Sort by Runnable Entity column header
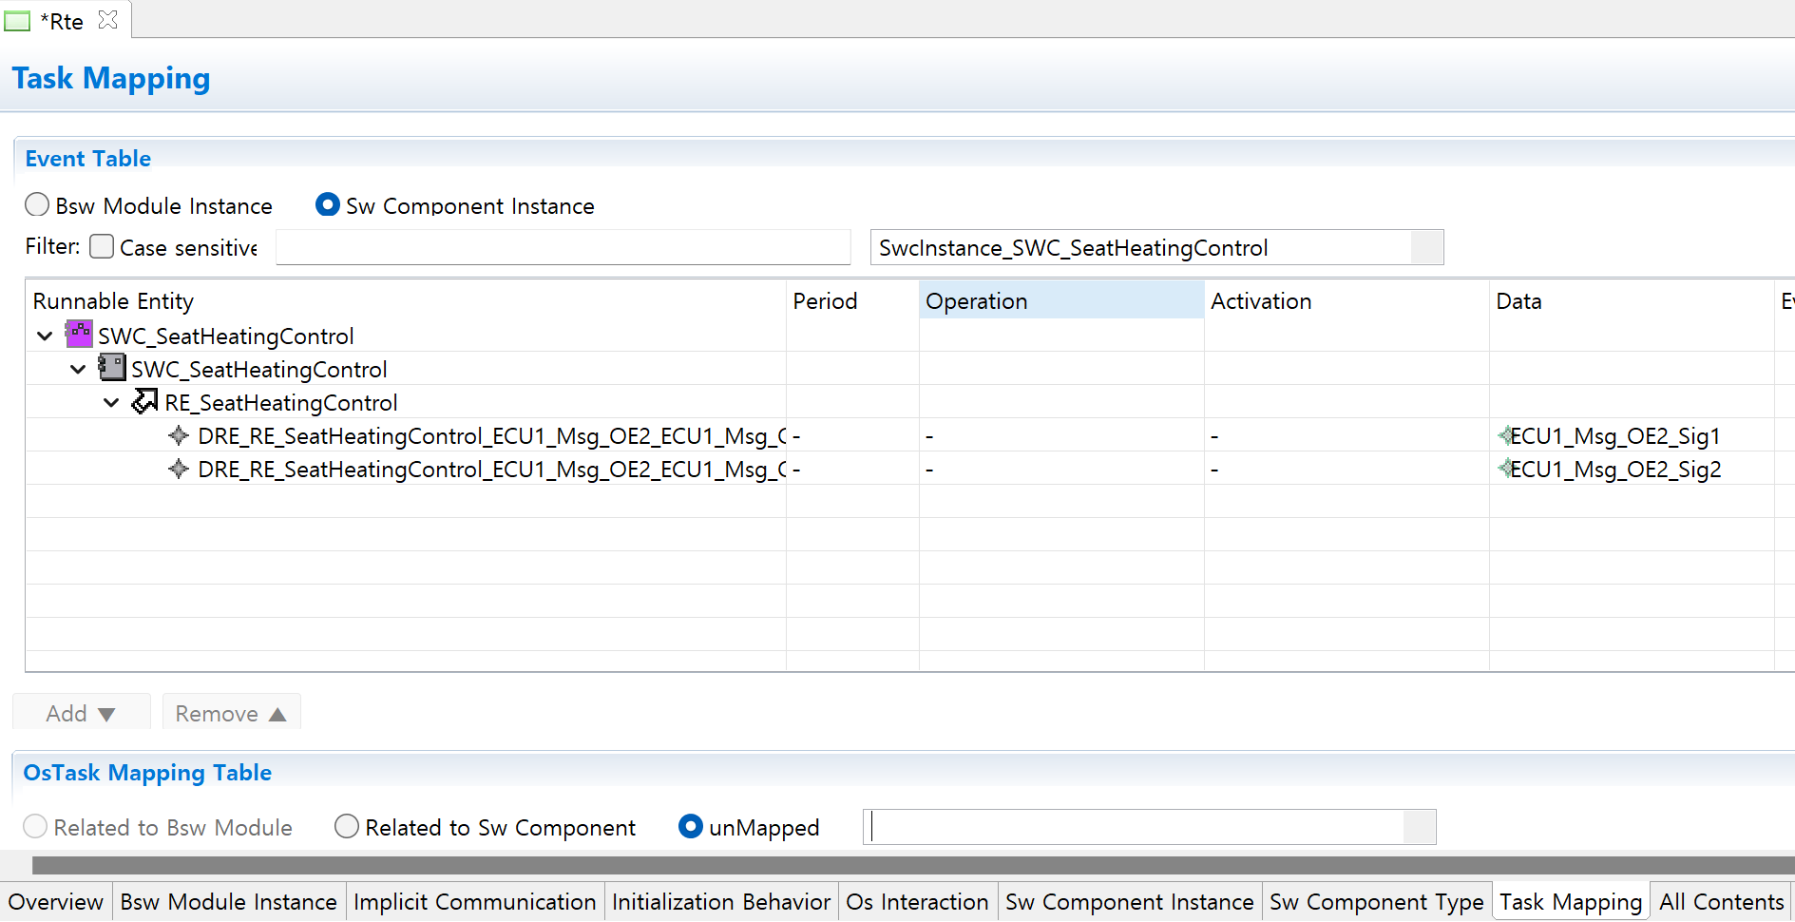The height and width of the screenshot is (922, 1795). pyautogui.click(x=406, y=300)
